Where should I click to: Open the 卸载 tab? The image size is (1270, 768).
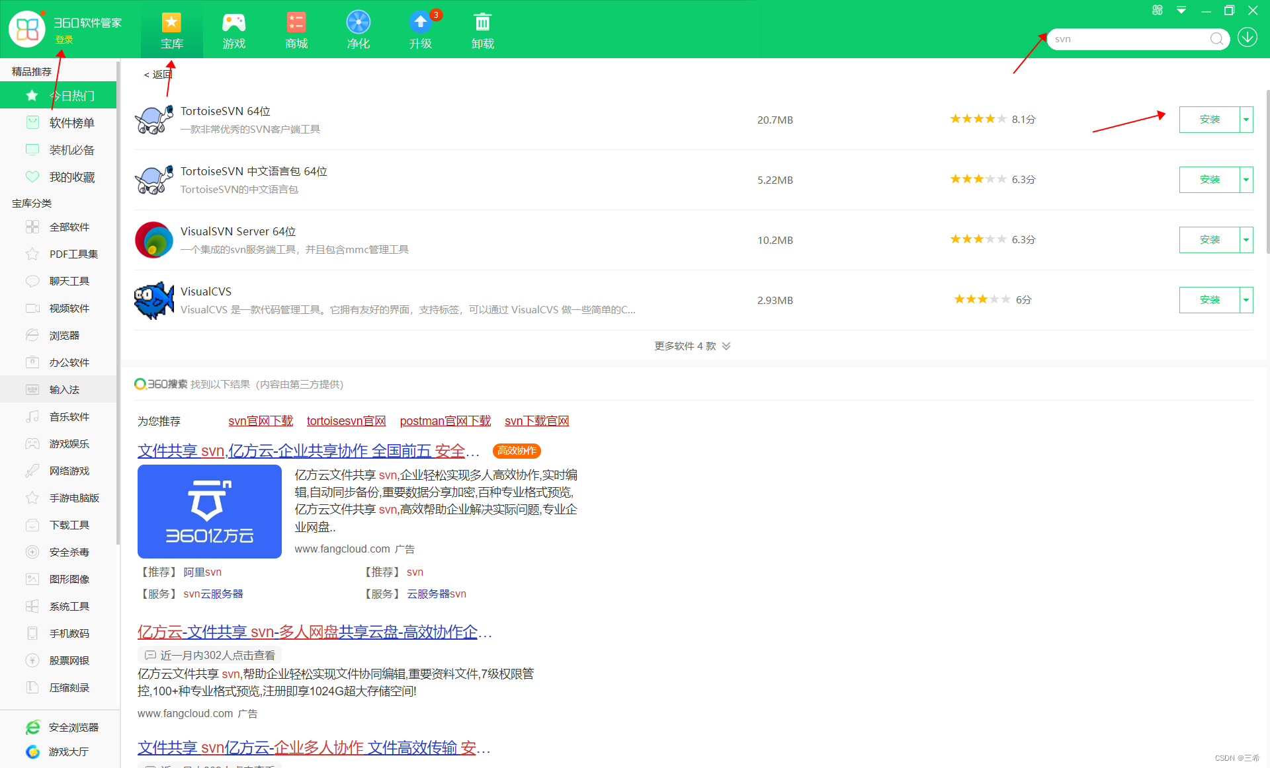[x=482, y=30]
